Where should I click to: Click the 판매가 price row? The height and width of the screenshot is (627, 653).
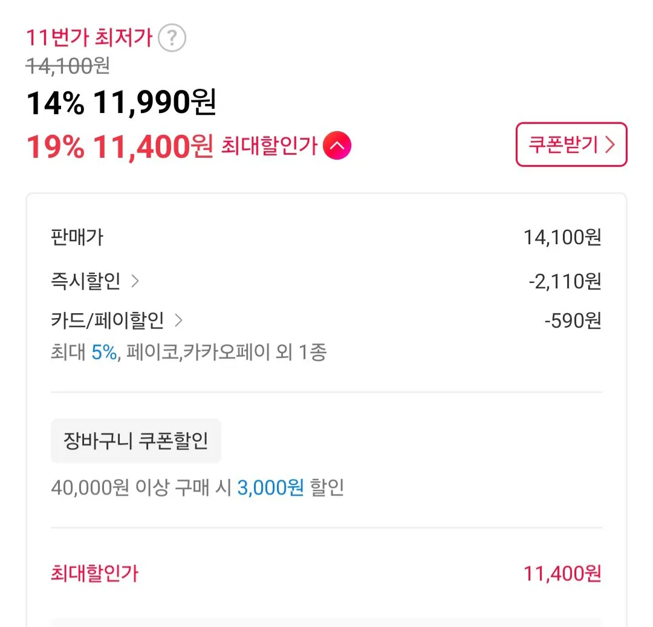coord(326,237)
